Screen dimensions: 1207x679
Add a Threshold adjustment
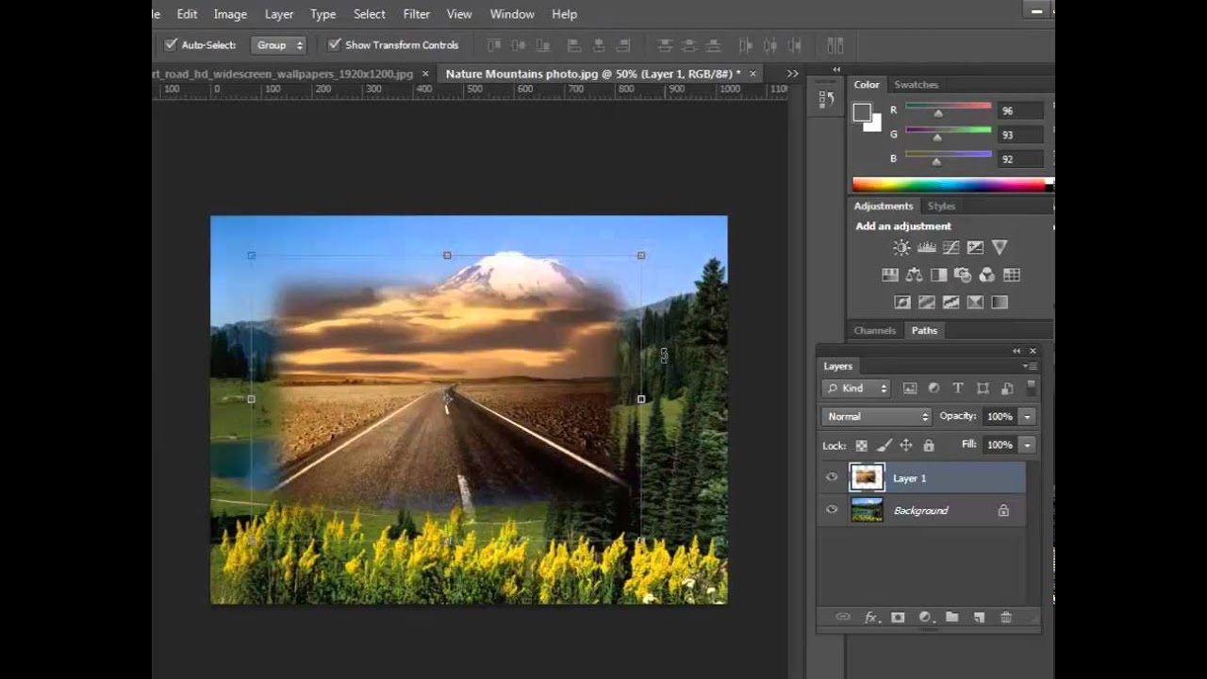[x=951, y=302]
